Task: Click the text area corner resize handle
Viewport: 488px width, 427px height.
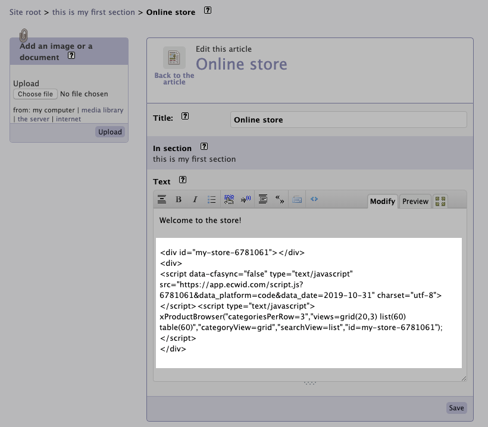Action: pyautogui.click(x=464, y=378)
